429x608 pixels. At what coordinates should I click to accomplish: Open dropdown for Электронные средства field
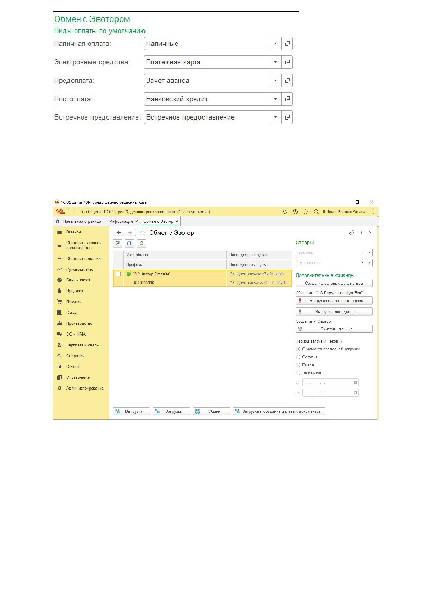pyautogui.click(x=276, y=62)
